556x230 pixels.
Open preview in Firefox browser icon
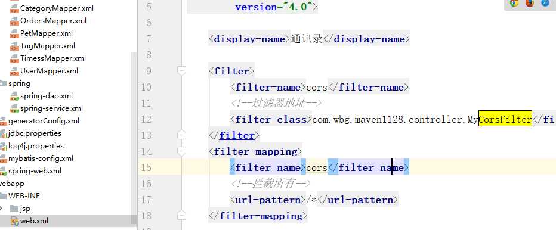[x=530, y=3]
